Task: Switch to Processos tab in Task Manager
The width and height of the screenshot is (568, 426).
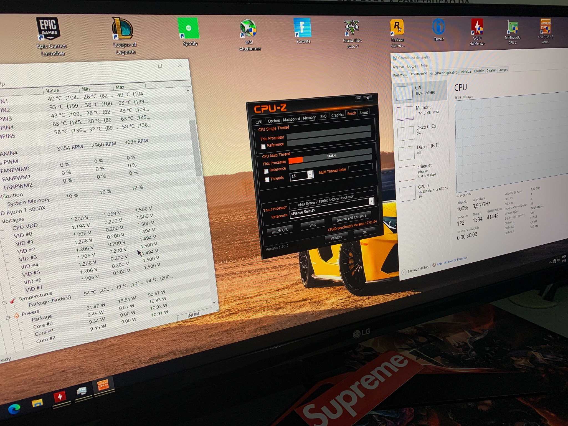Action: 400,75
